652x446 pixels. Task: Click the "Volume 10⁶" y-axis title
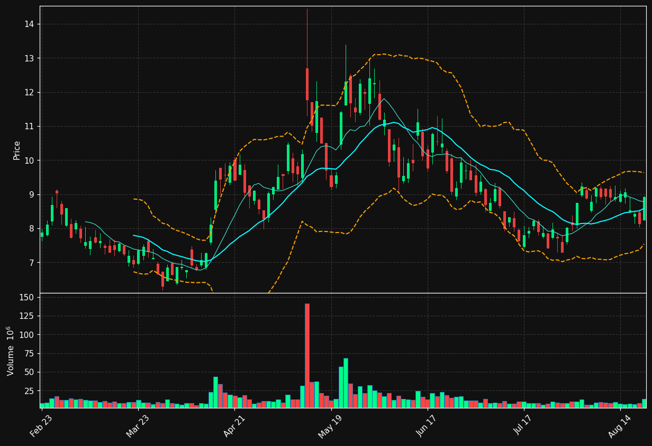click(x=11, y=351)
